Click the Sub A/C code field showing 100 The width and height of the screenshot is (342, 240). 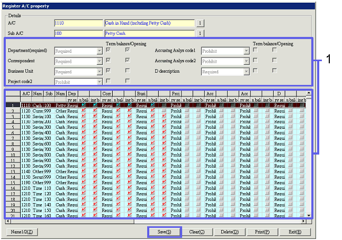[x=78, y=33]
